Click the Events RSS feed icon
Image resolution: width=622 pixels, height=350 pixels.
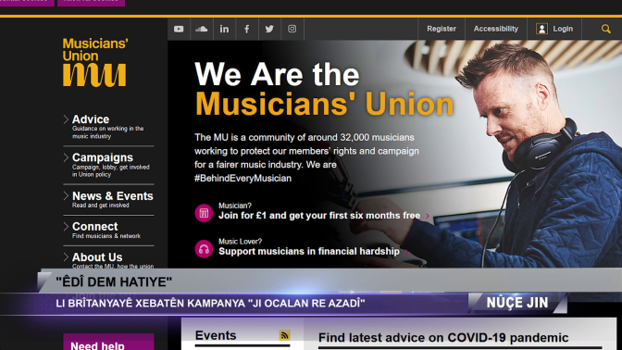click(284, 335)
